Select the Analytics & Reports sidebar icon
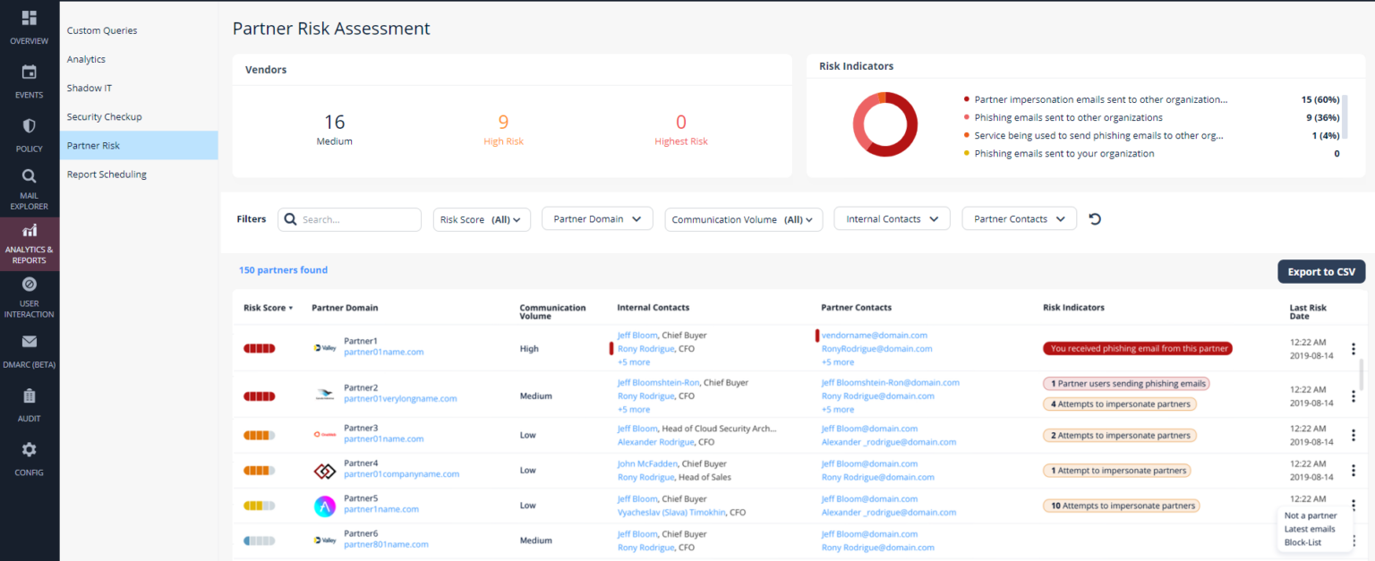 [30, 239]
